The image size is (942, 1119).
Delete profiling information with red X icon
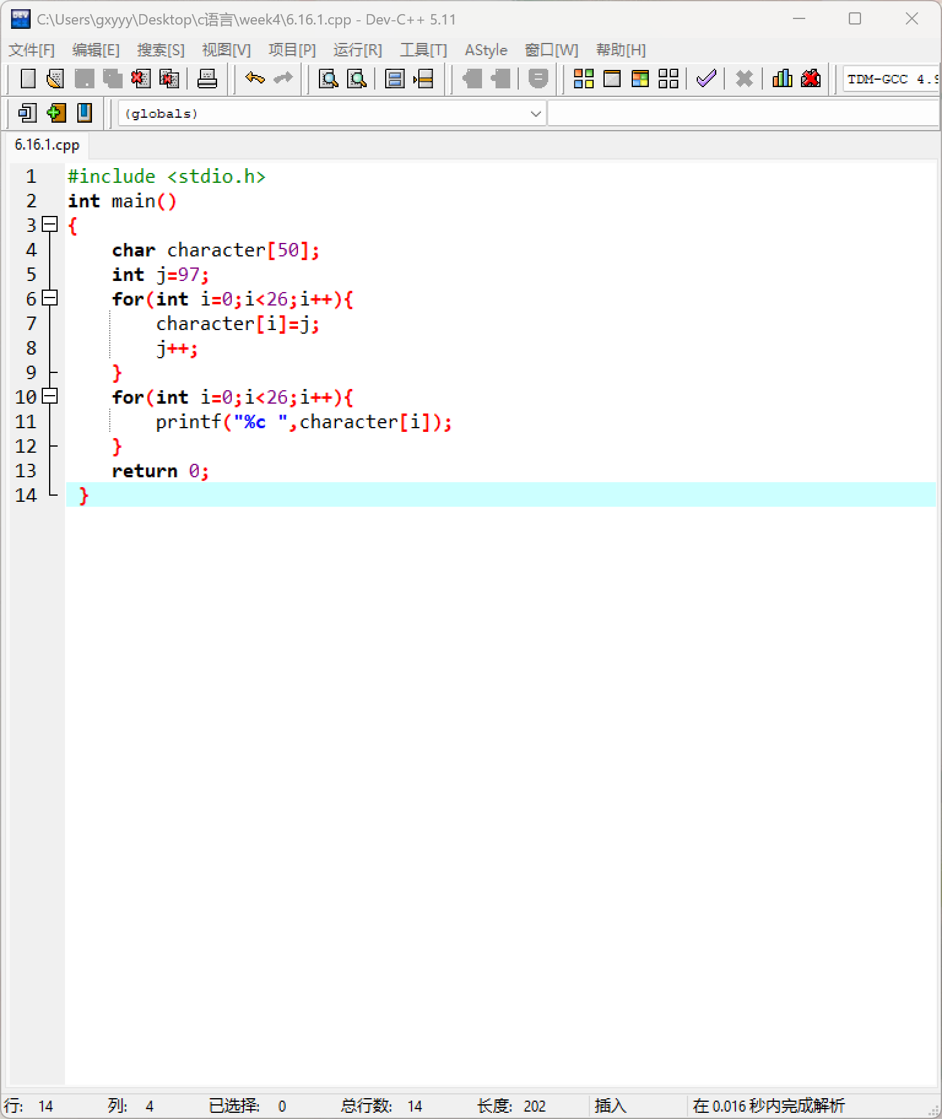coord(810,79)
